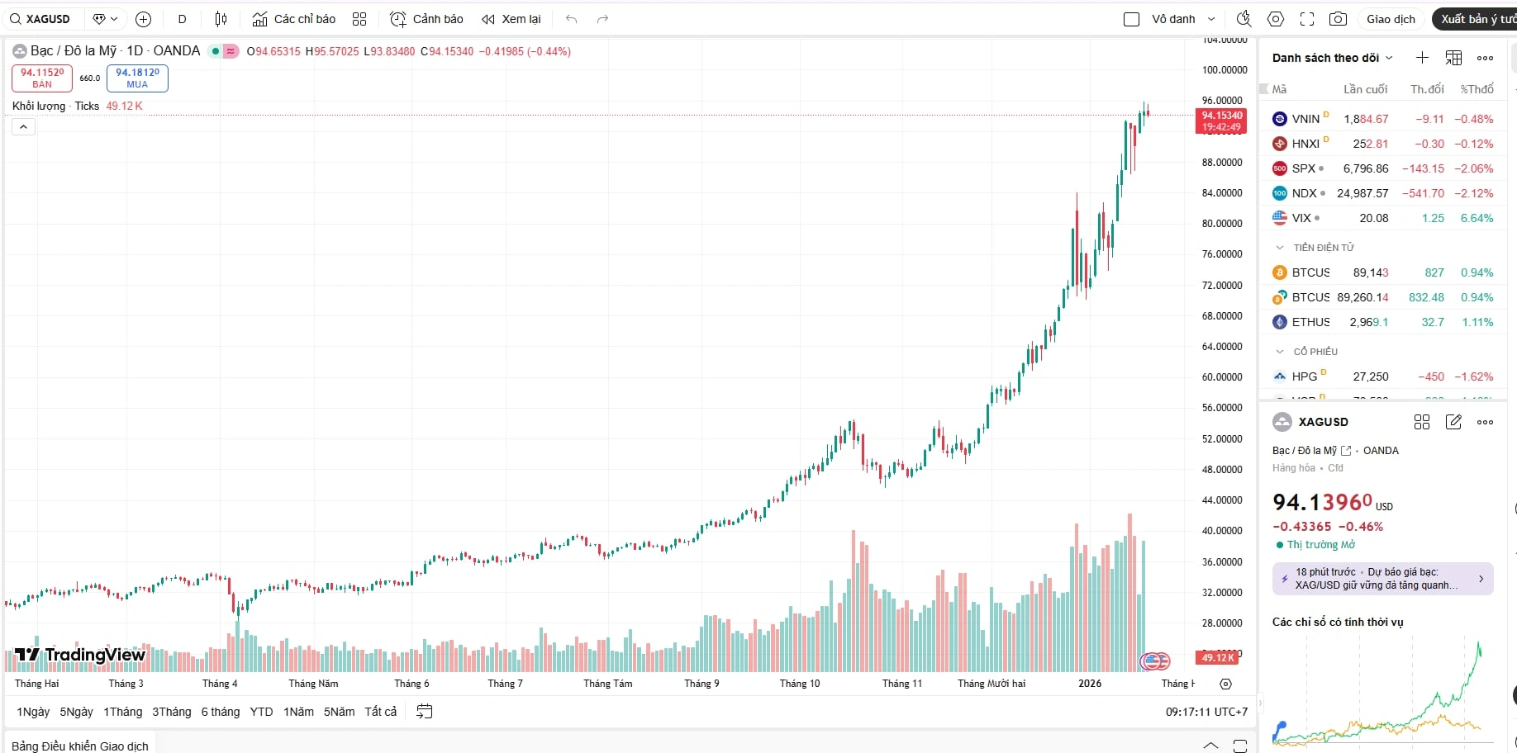The width and height of the screenshot is (1517, 753).
Task: Open the indicator templates grid icon
Action: point(359,18)
